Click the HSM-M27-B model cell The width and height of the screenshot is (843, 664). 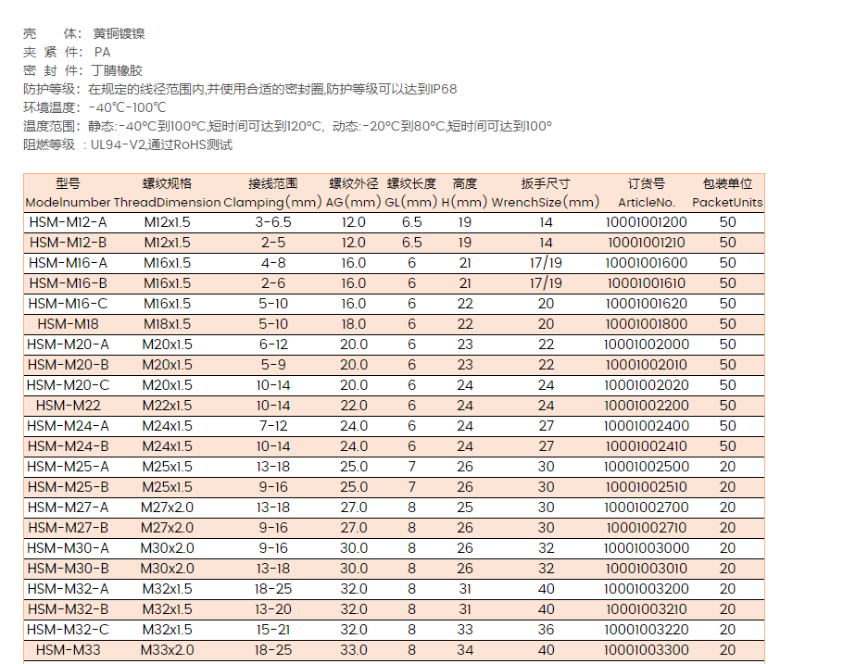point(68,528)
